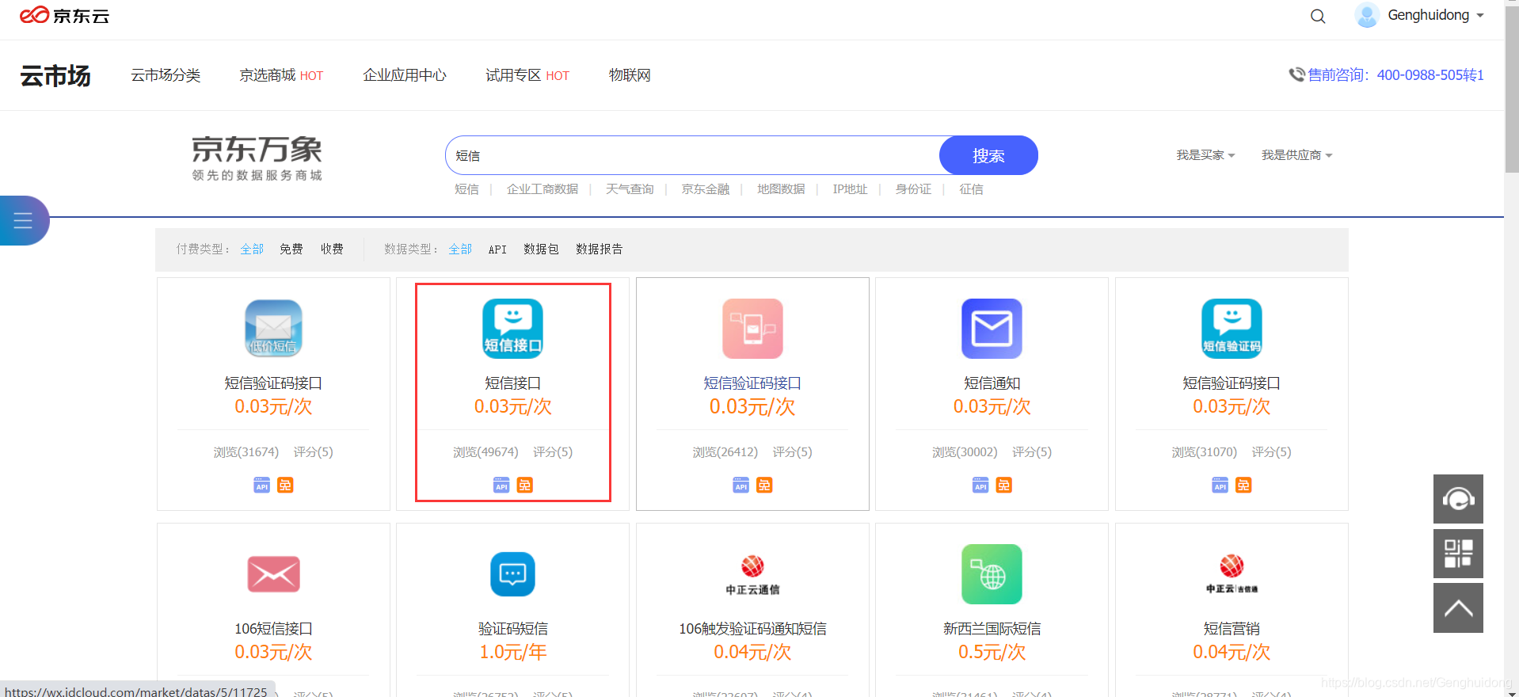Filter data type by 数据包

pyautogui.click(x=541, y=249)
